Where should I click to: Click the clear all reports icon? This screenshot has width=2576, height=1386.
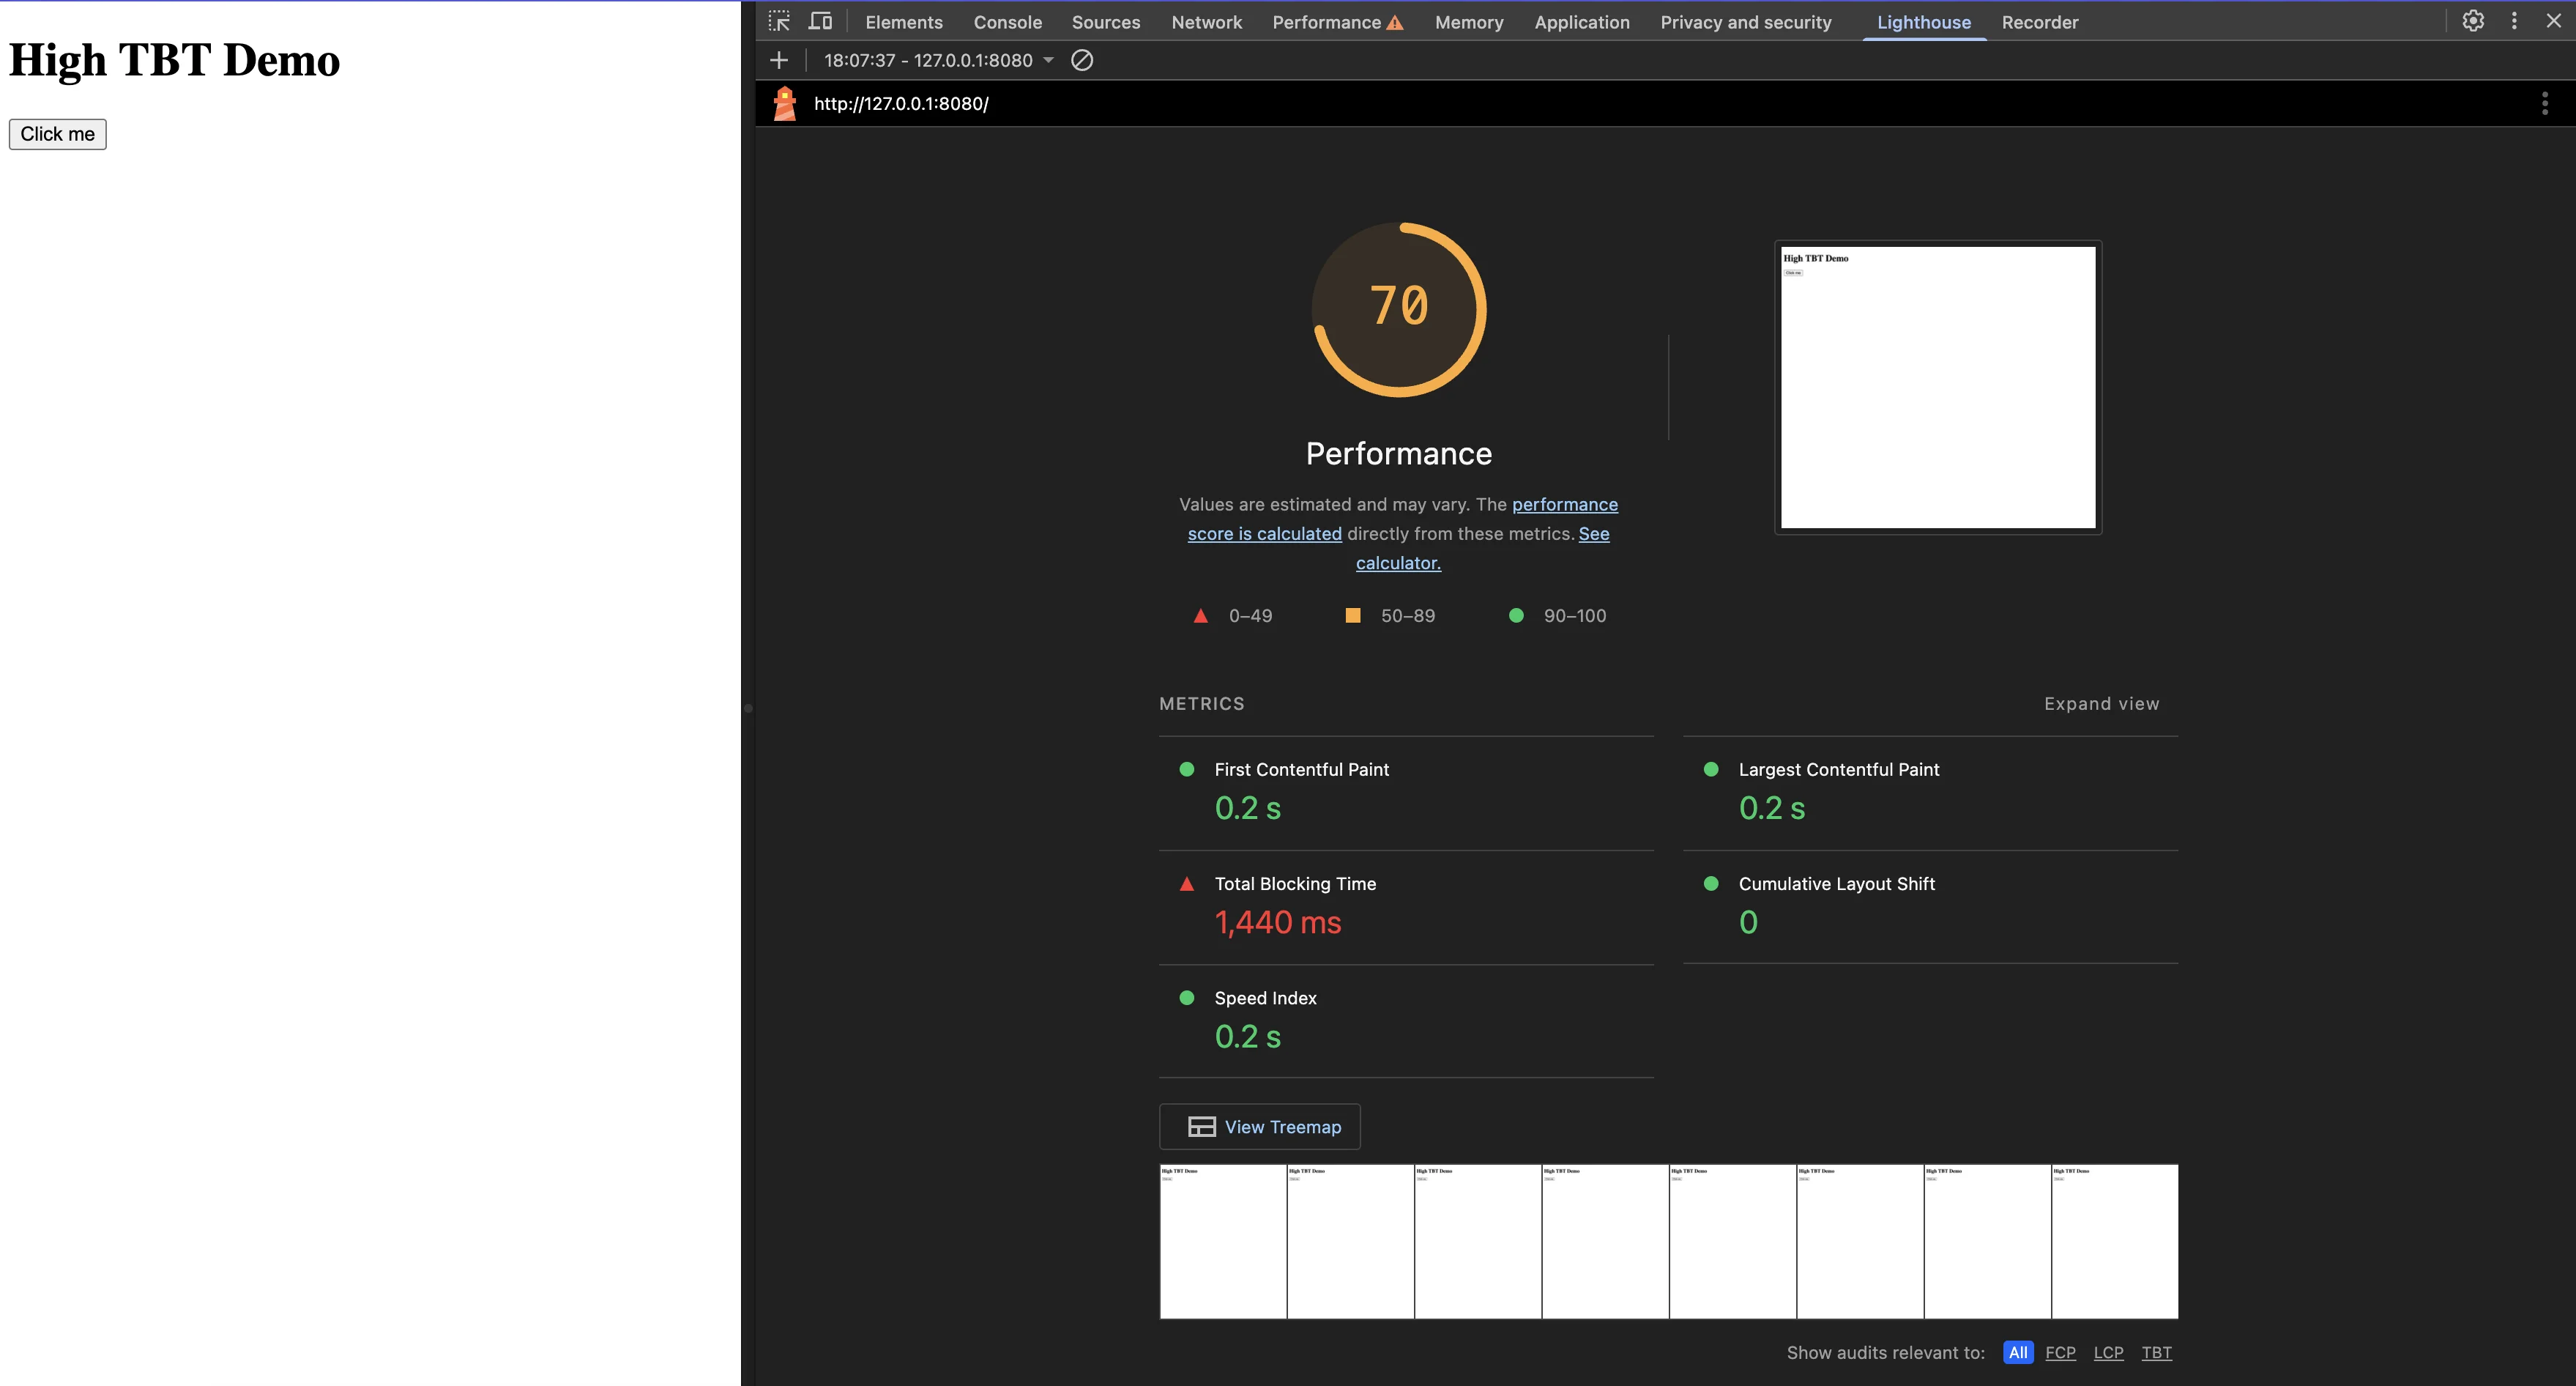pyautogui.click(x=1082, y=60)
